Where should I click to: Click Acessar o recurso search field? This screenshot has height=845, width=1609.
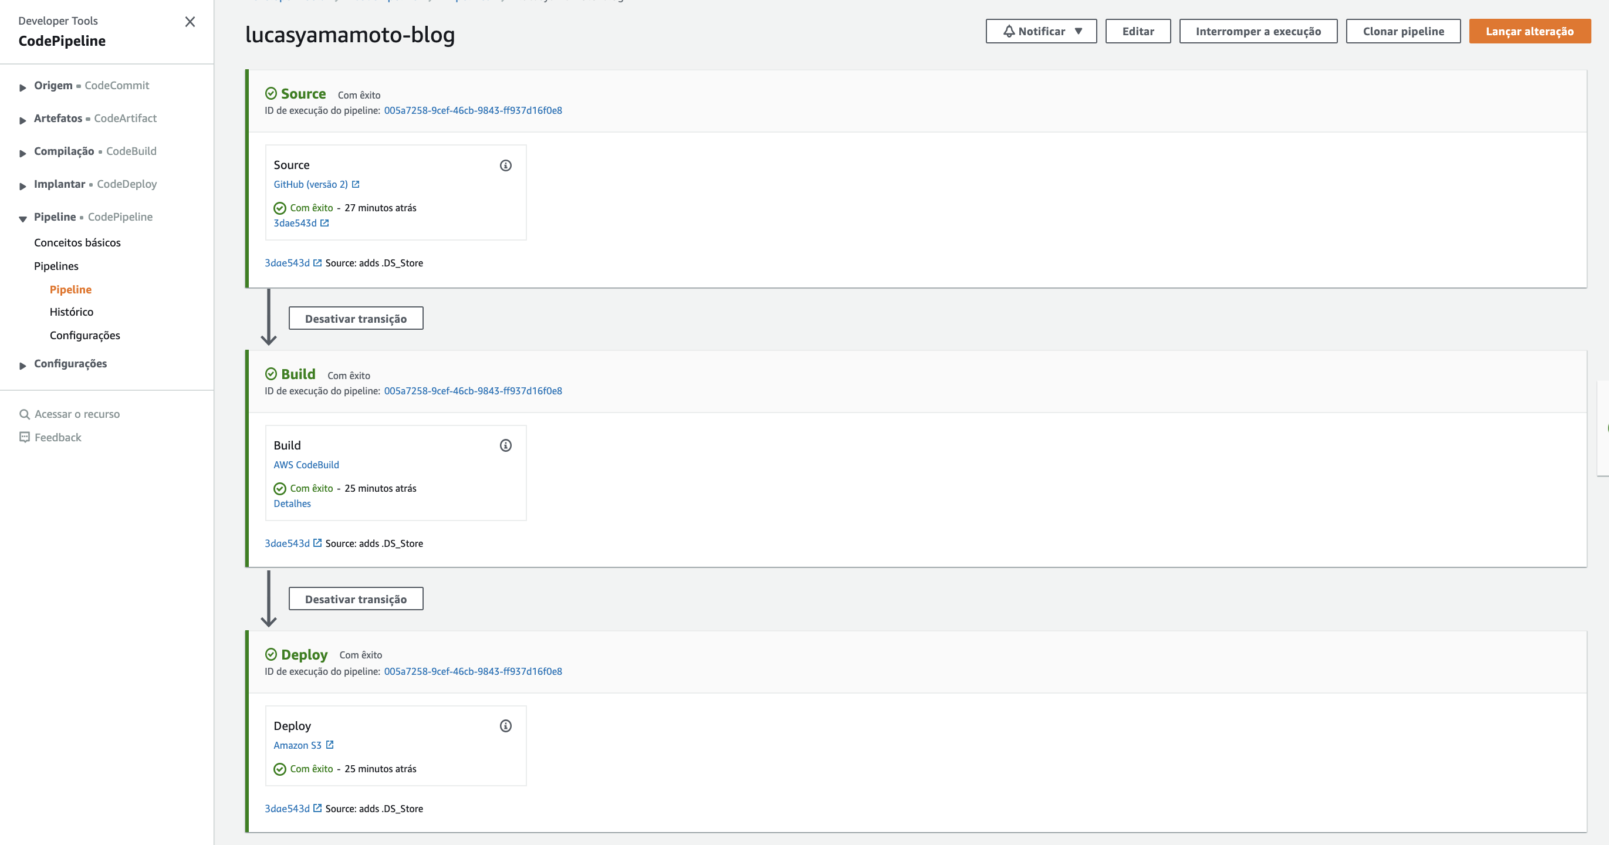click(77, 414)
